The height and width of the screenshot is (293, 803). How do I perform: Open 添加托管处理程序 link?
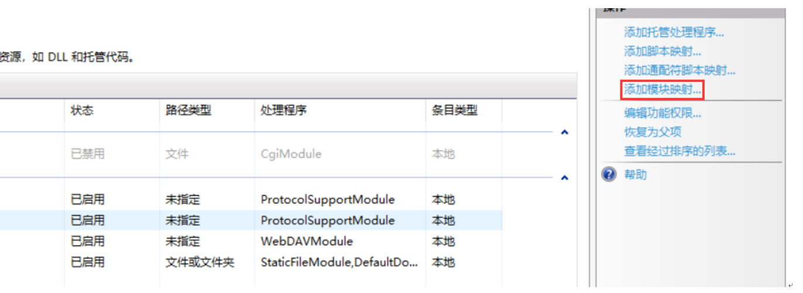tap(674, 32)
